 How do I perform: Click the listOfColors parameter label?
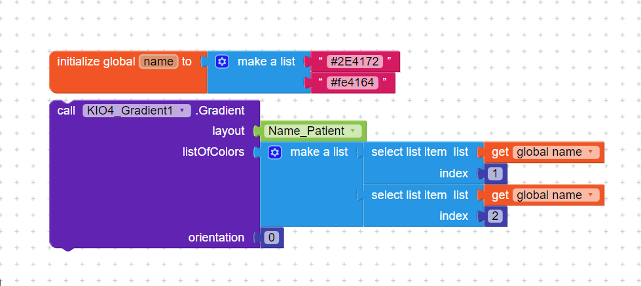pos(213,152)
